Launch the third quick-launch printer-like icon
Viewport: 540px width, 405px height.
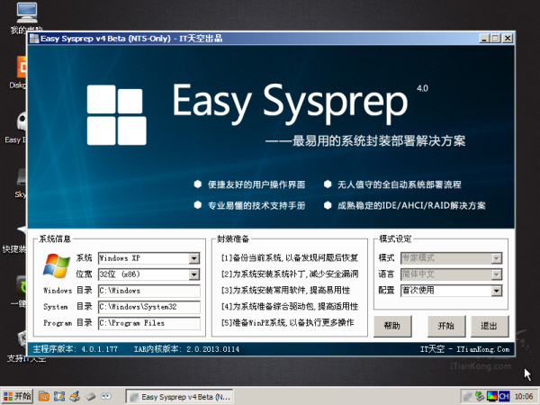pos(75,396)
